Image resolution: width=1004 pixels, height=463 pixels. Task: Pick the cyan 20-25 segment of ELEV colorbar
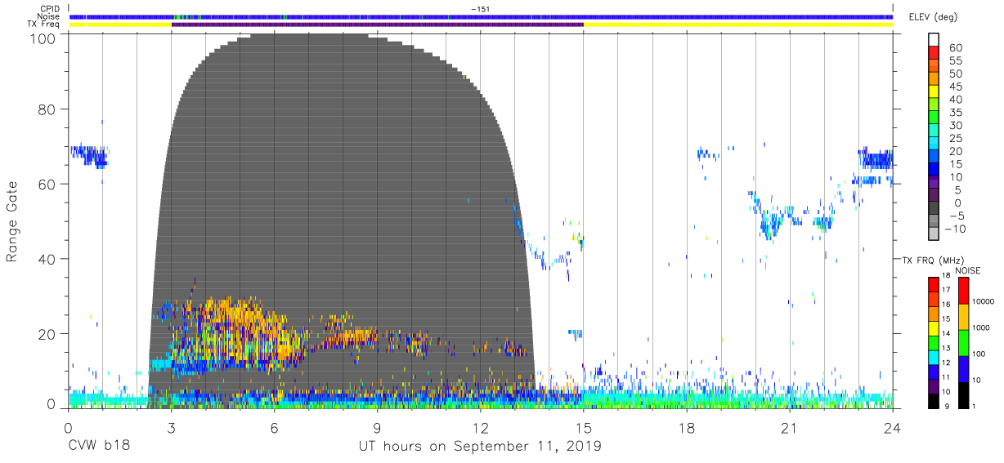point(934,145)
